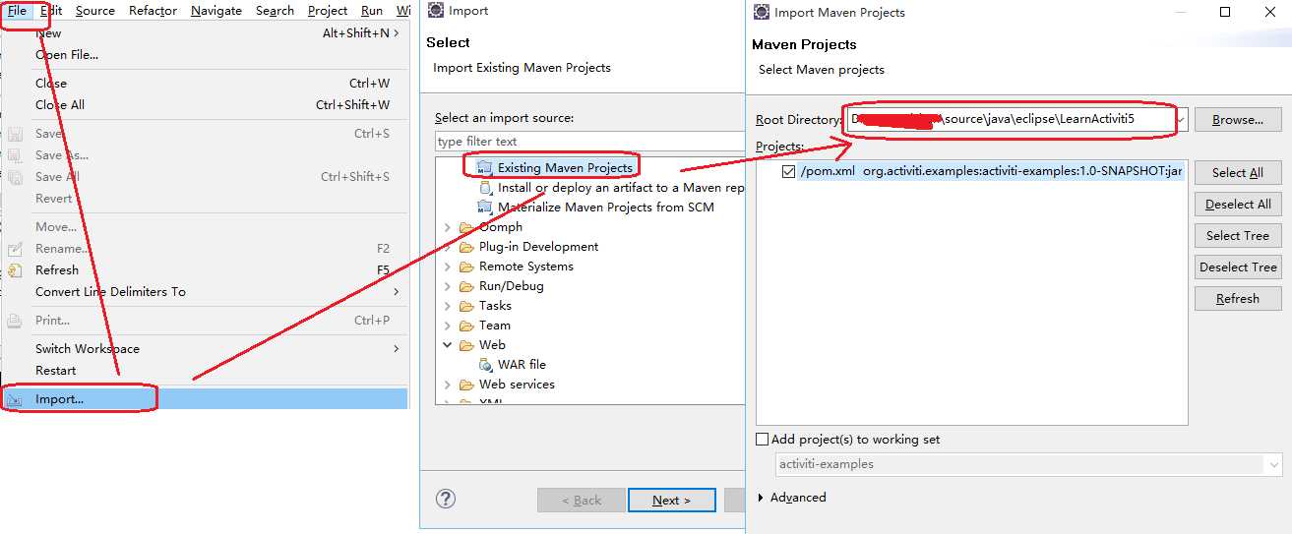Click the Plug-in Development folder icon

coord(466,247)
